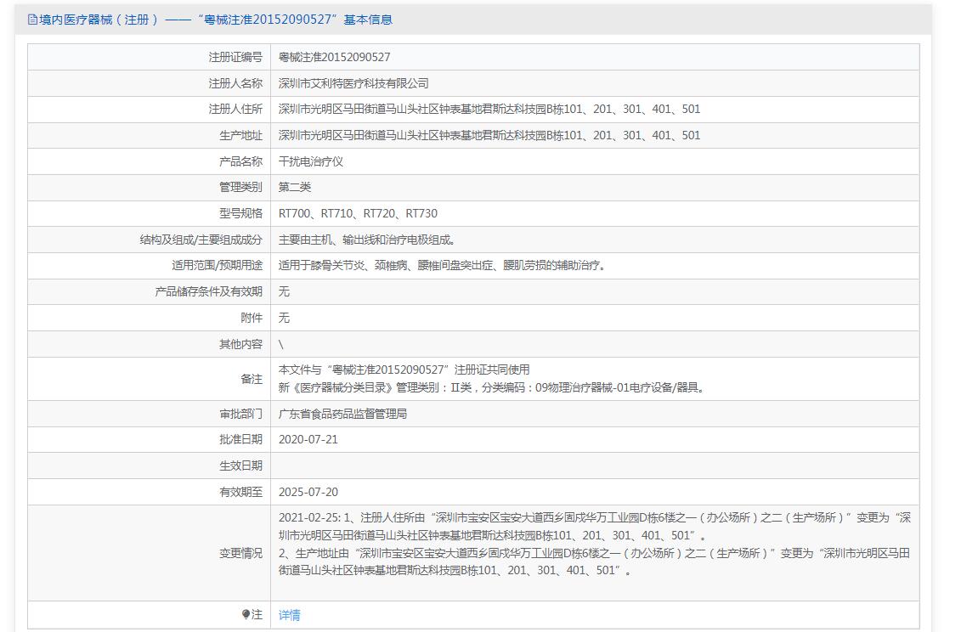Click the 注册人名称 label

[235, 83]
